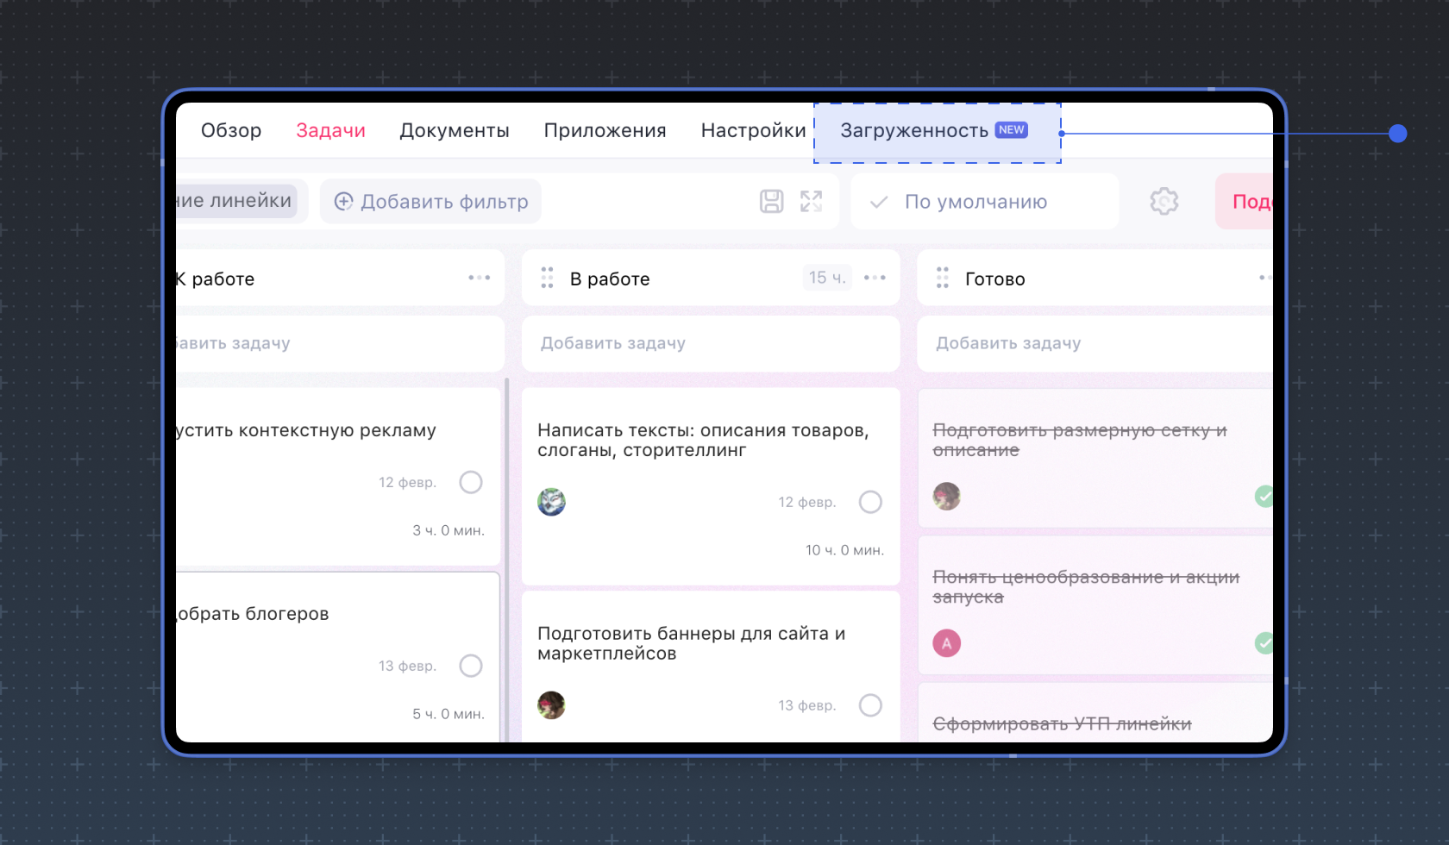
Task: Open fullscreen mode via expand icon
Action: 811,201
